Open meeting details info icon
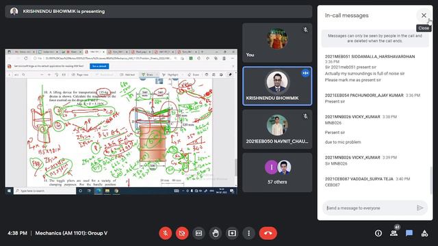Image resolution: width=438 pixels, height=246 pixels. click(x=378, y=233)
